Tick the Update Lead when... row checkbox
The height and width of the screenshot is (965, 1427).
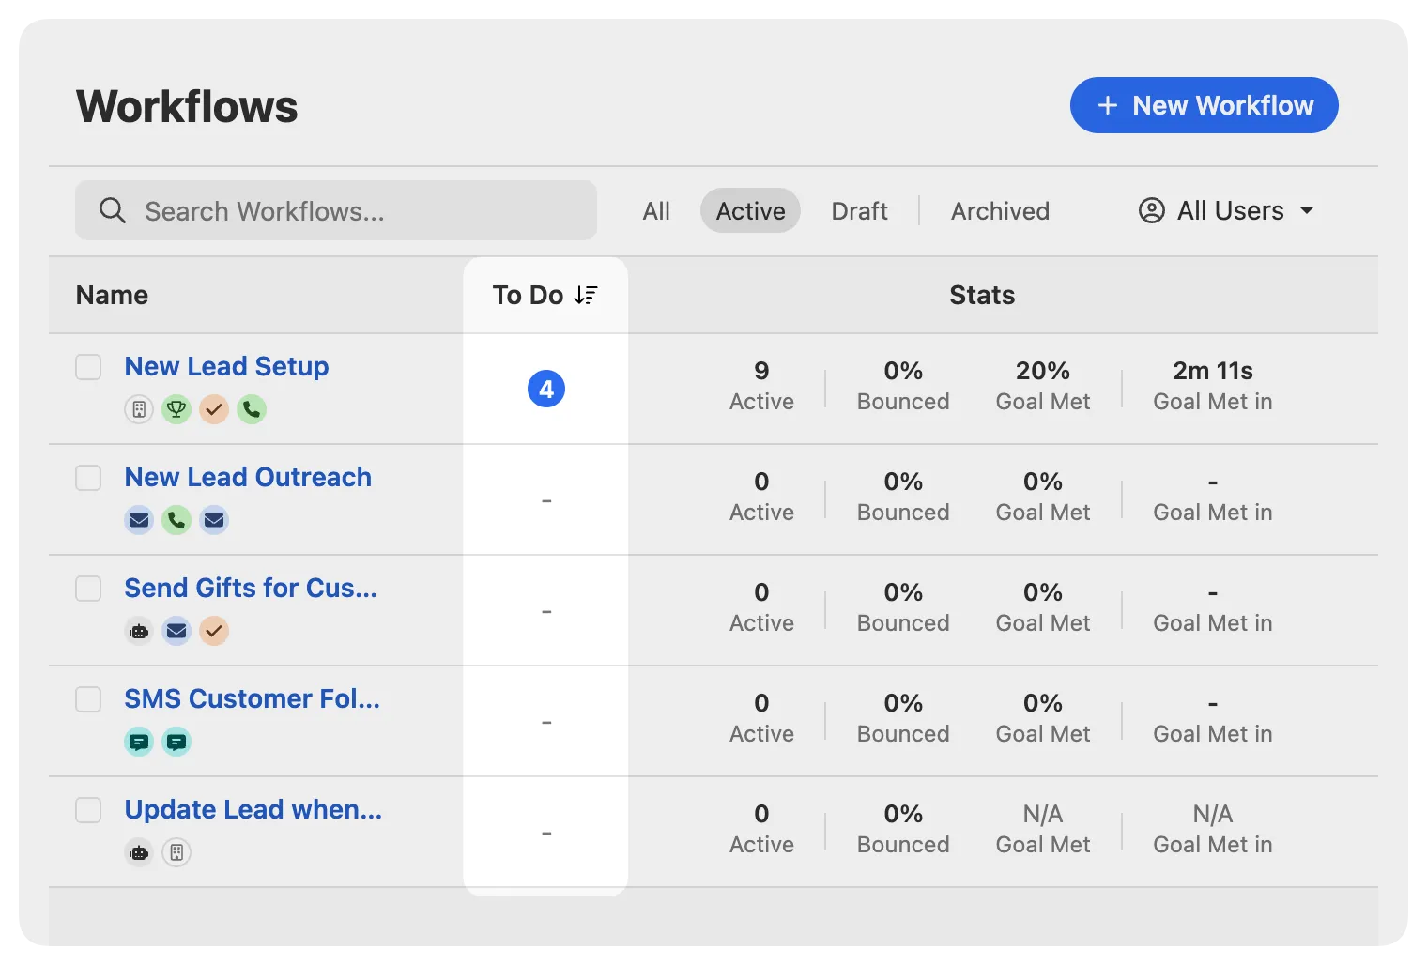(x=88, y=810)
